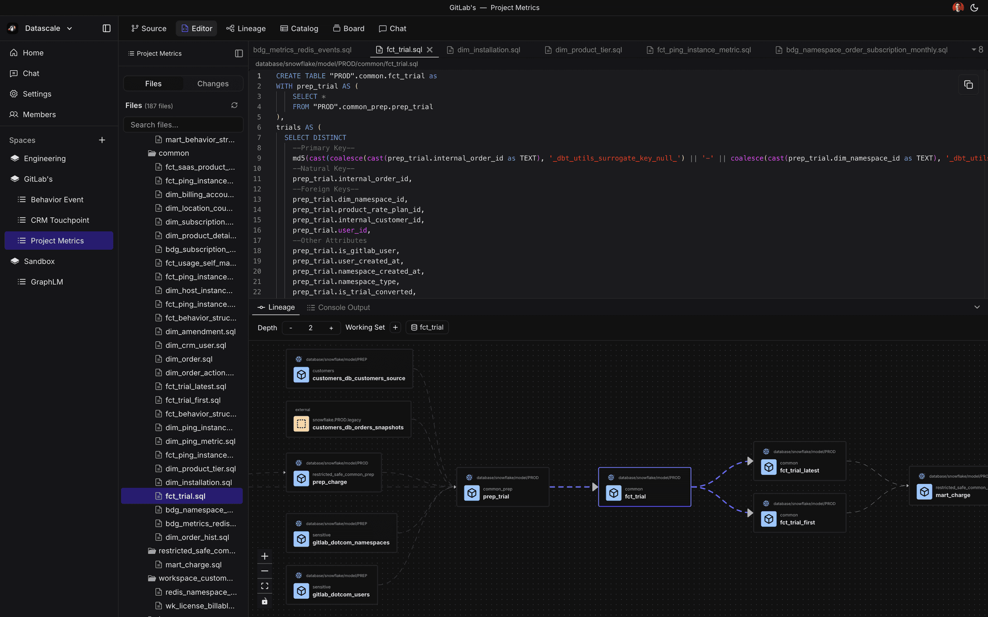Image resolution: width=988 pixels, height=617 pixels.
Task: Zoom out of the lineage graph with minus icon
Action: [264, 571]
